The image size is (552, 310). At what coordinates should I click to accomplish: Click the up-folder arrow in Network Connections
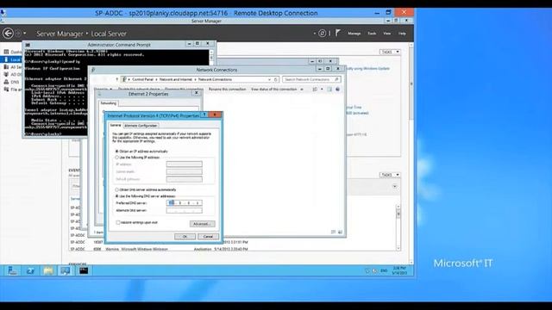(x=116, y=79)
